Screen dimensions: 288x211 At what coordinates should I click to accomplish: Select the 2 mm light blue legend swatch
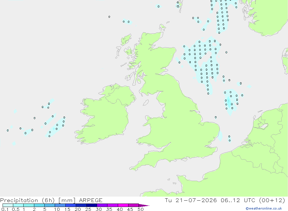click(39, 205)
